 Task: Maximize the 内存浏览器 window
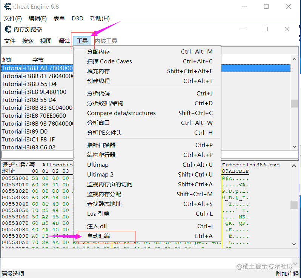[265, 29]
